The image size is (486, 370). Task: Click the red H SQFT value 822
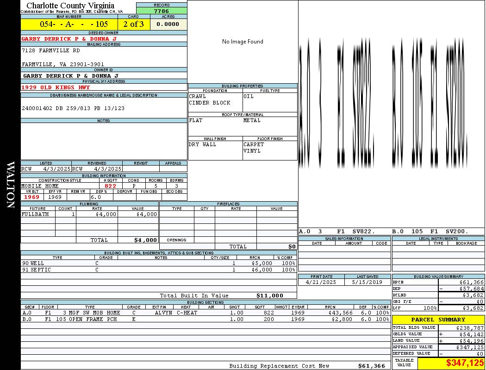(110, 186)
